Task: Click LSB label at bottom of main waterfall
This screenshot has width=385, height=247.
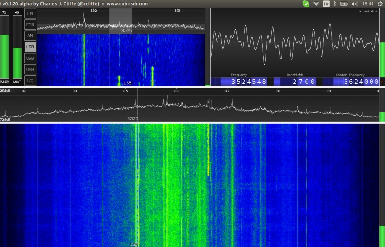Action: tap(133, 244)
